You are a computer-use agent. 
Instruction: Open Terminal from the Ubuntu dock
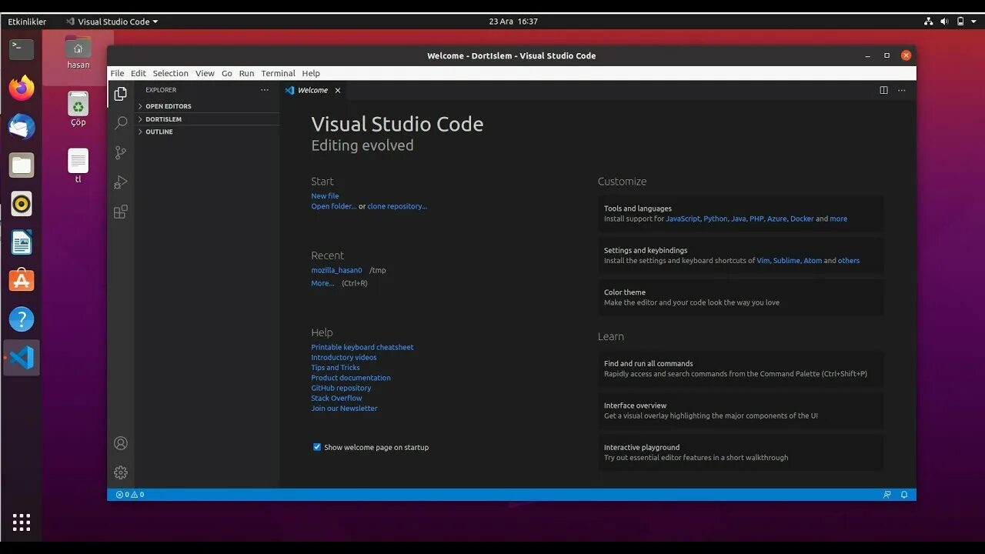coord(22,49)
